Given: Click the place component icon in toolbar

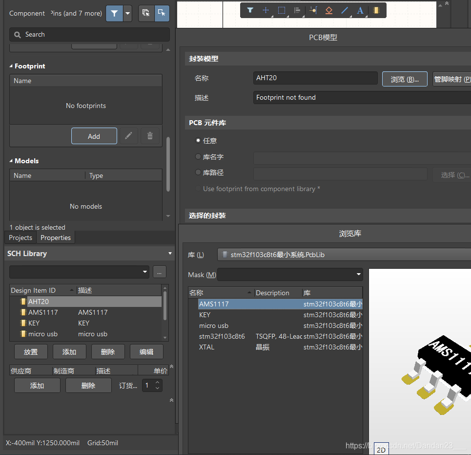Looking at the screenshot, I should point(376,10).
